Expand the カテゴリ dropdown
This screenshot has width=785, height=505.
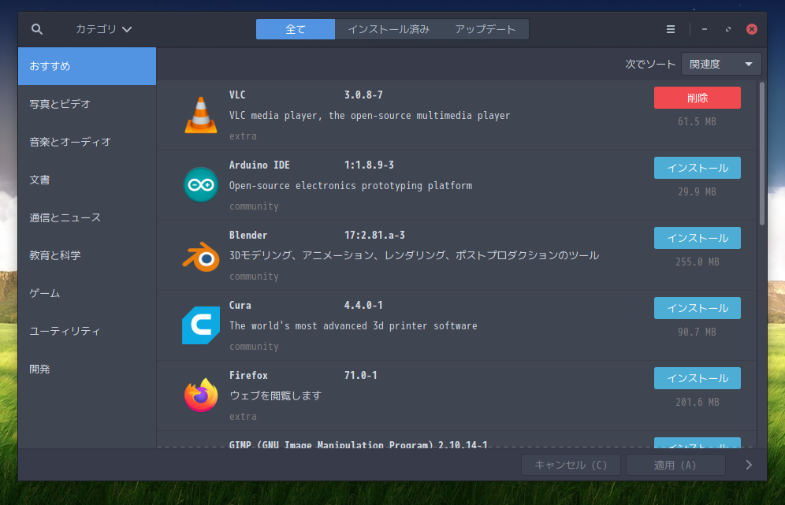[x=103, y=29]
